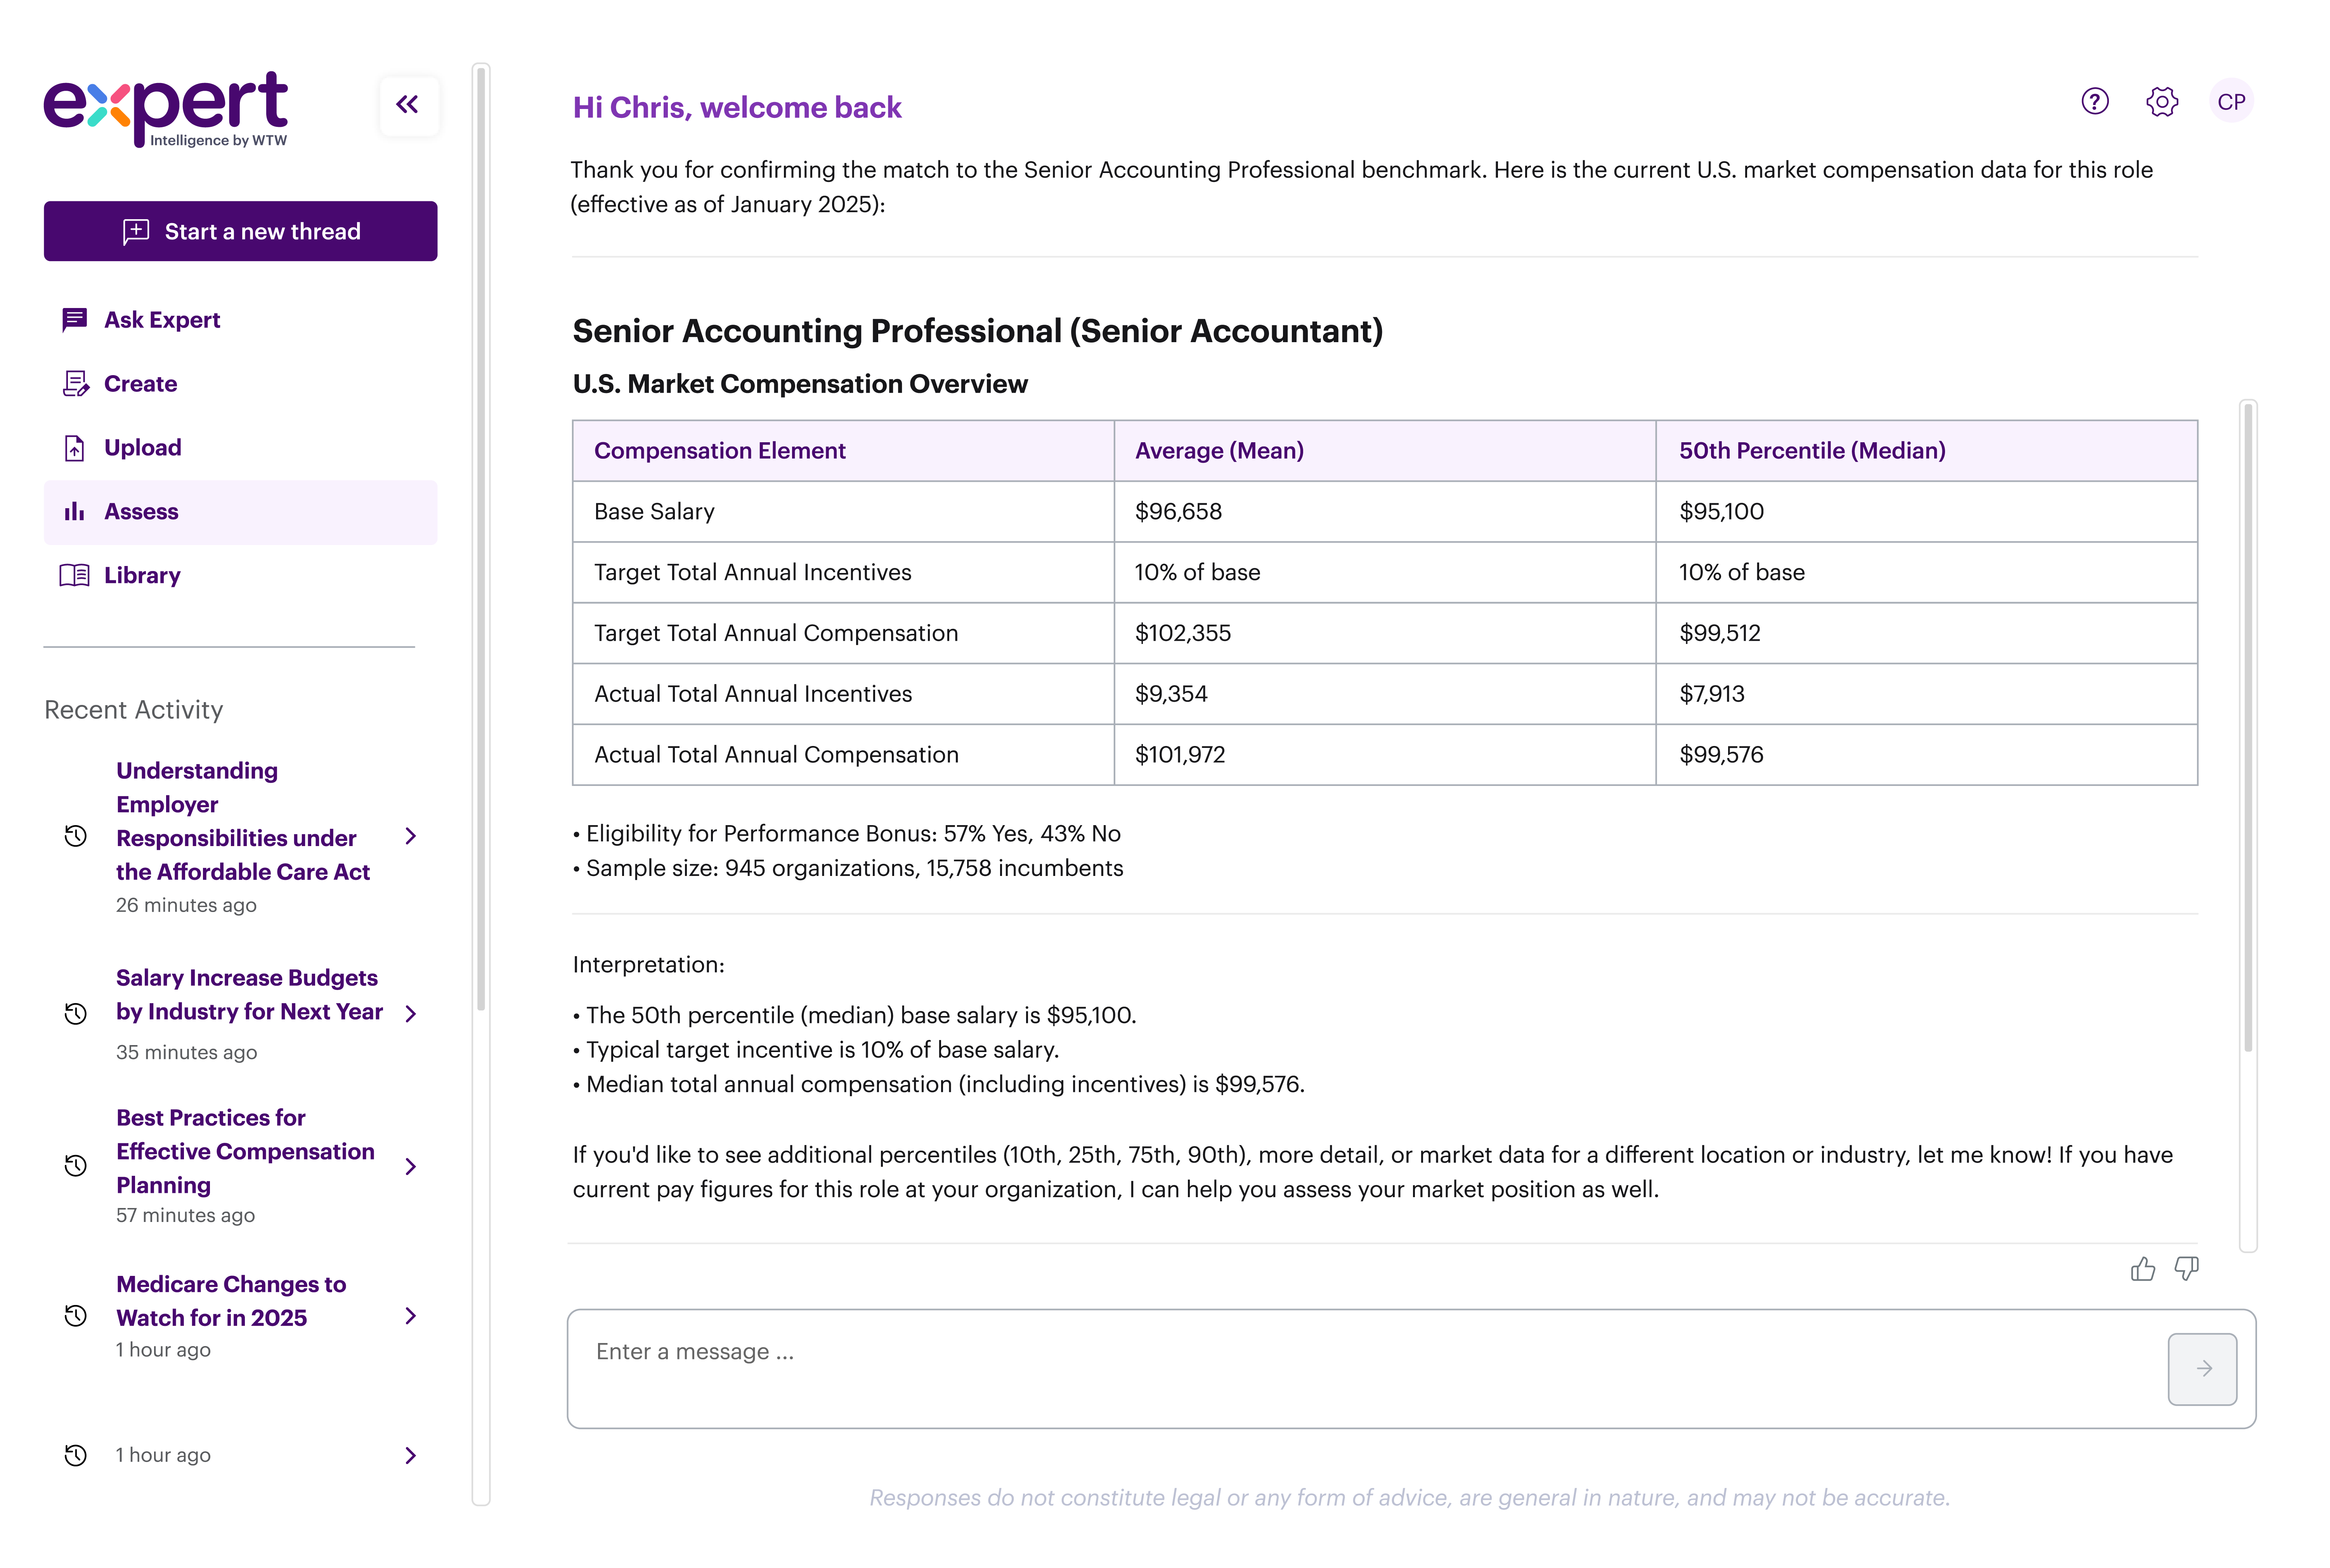
Task: Give thumbs down on the response
Action: [x=2186, y=1269]
